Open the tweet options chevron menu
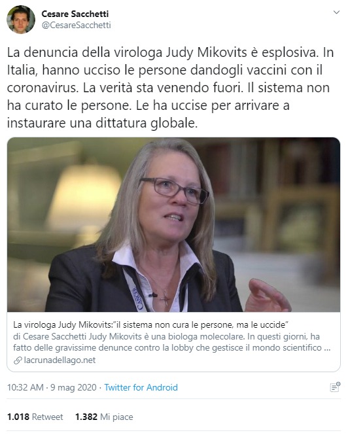Screen dimensions: 348x435 (336, 12)
